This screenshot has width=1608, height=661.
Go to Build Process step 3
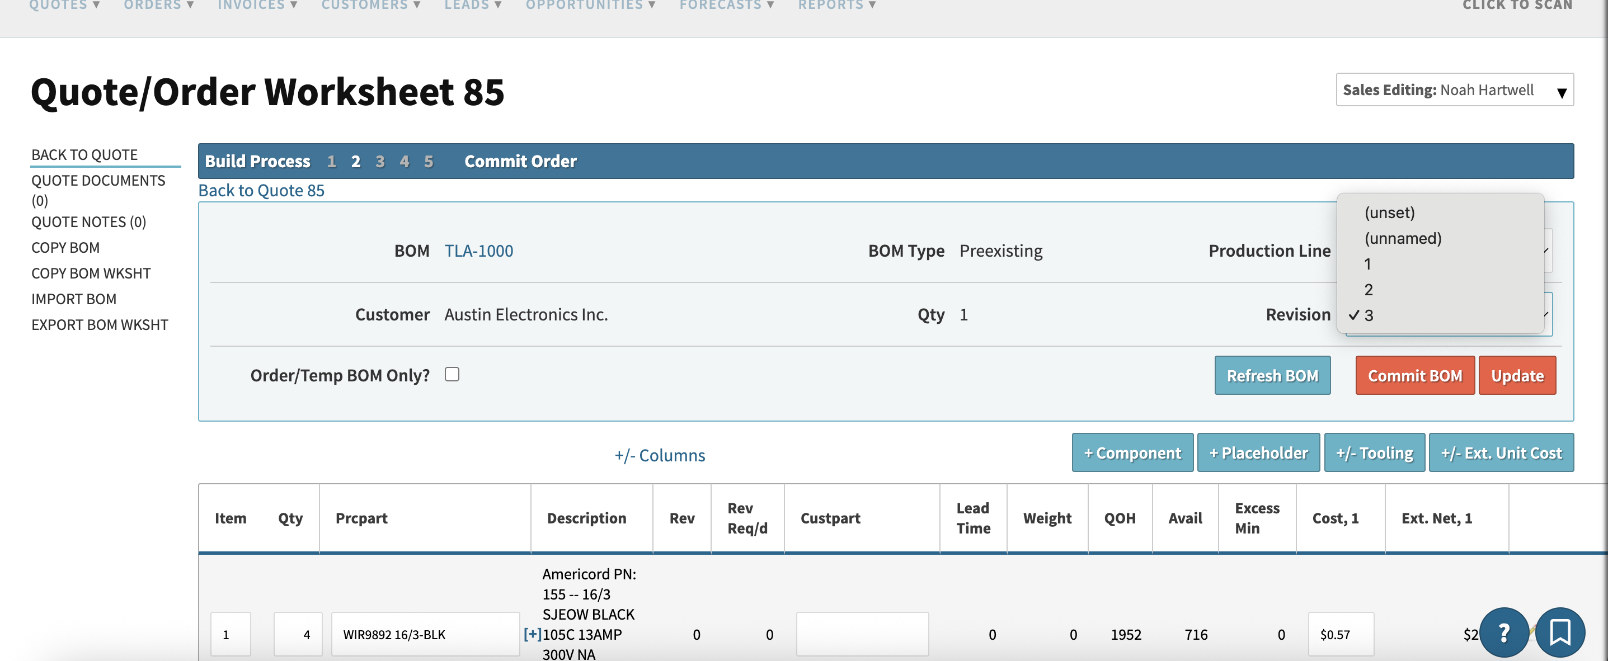379,162
